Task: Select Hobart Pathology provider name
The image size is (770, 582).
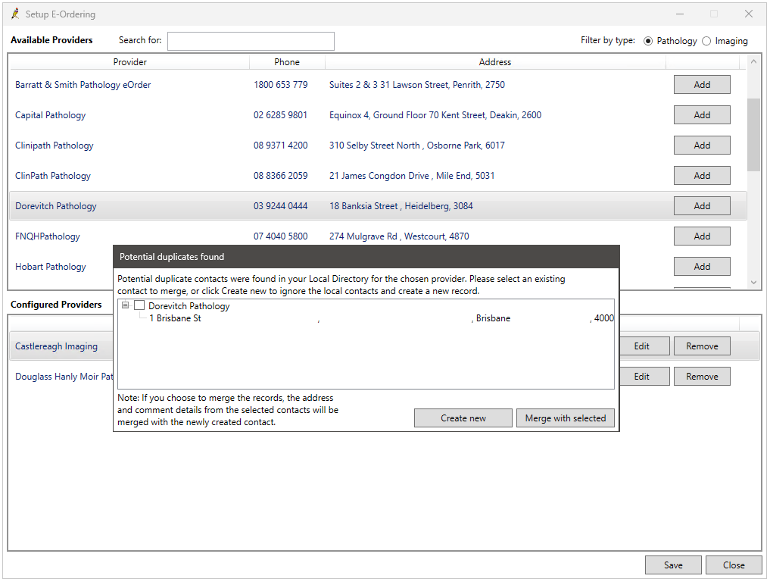Action: coord(50,267)
